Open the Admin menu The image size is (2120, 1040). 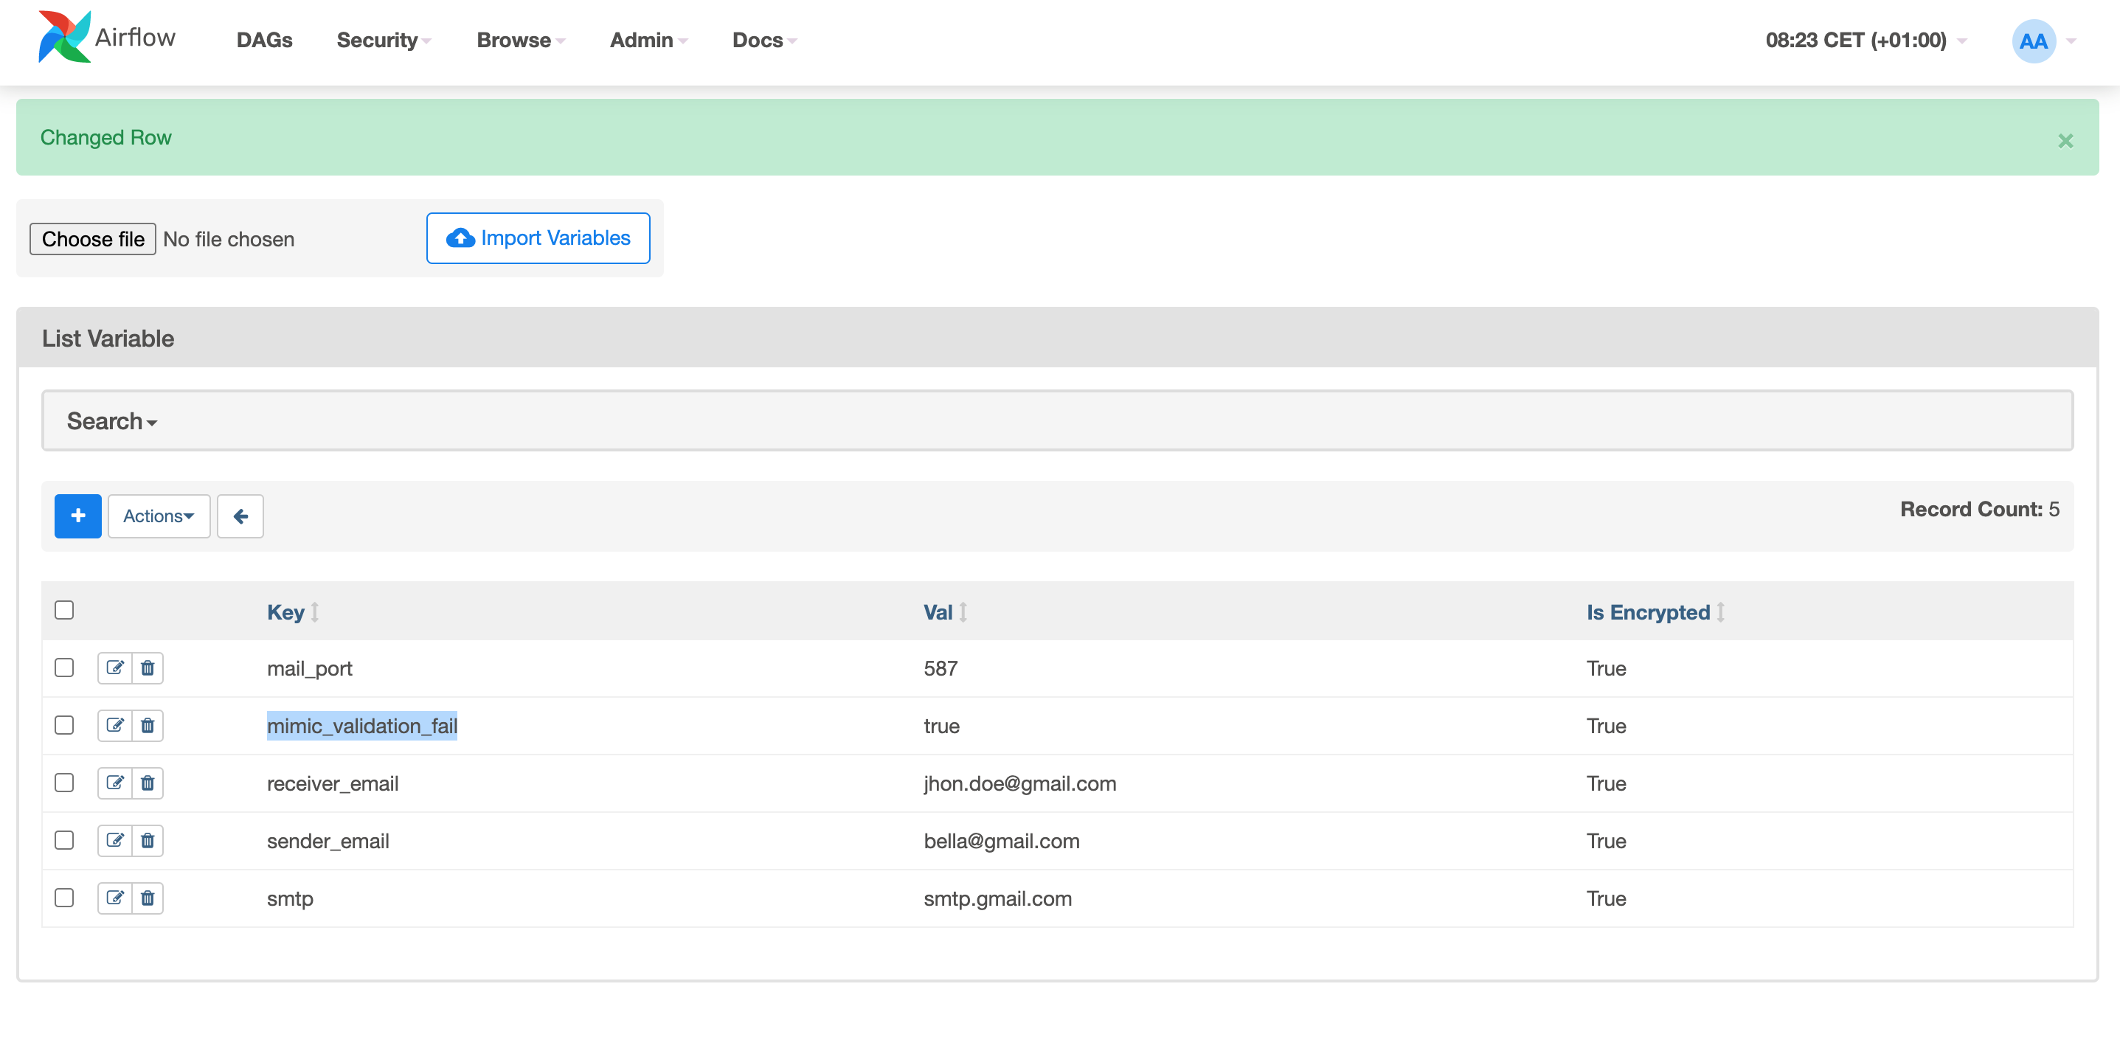click(648, 41)
